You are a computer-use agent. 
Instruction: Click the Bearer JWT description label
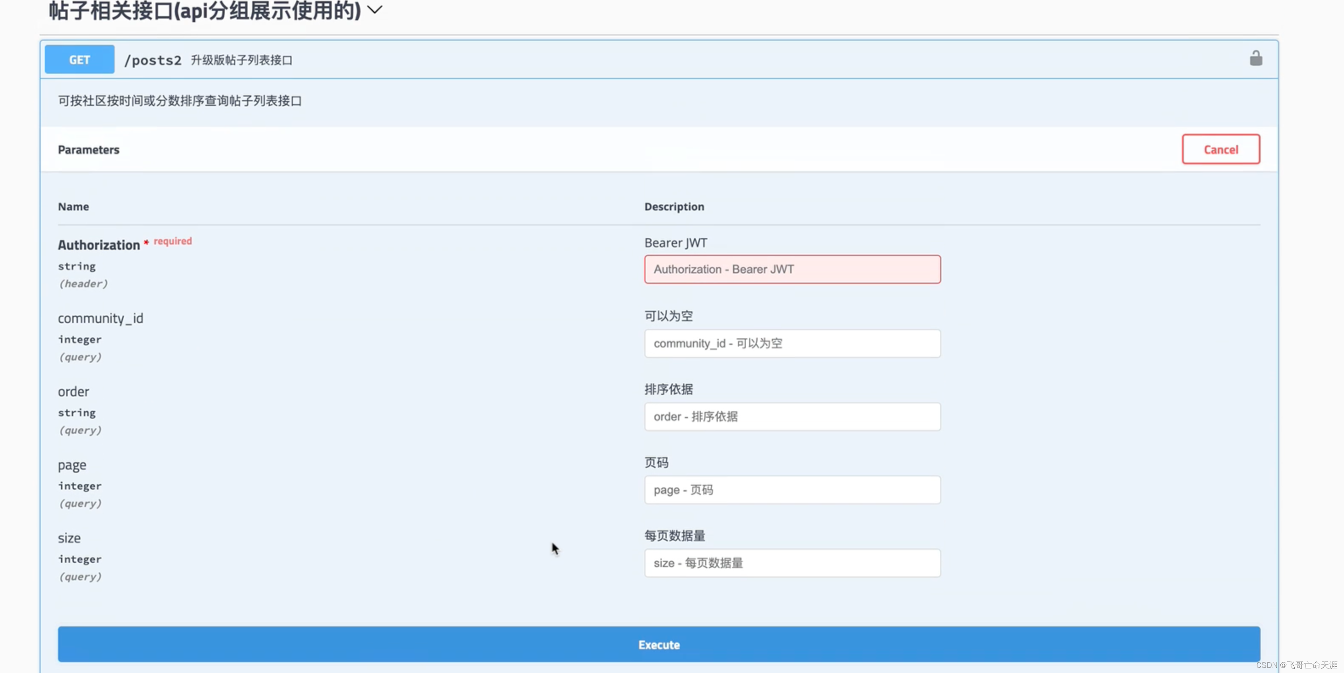676,243
